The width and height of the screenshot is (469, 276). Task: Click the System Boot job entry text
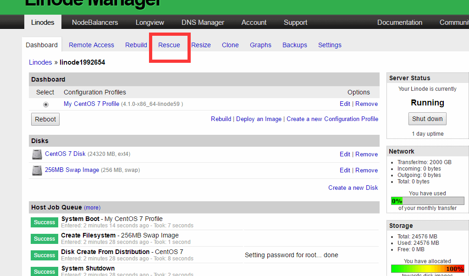coord(112,219)
